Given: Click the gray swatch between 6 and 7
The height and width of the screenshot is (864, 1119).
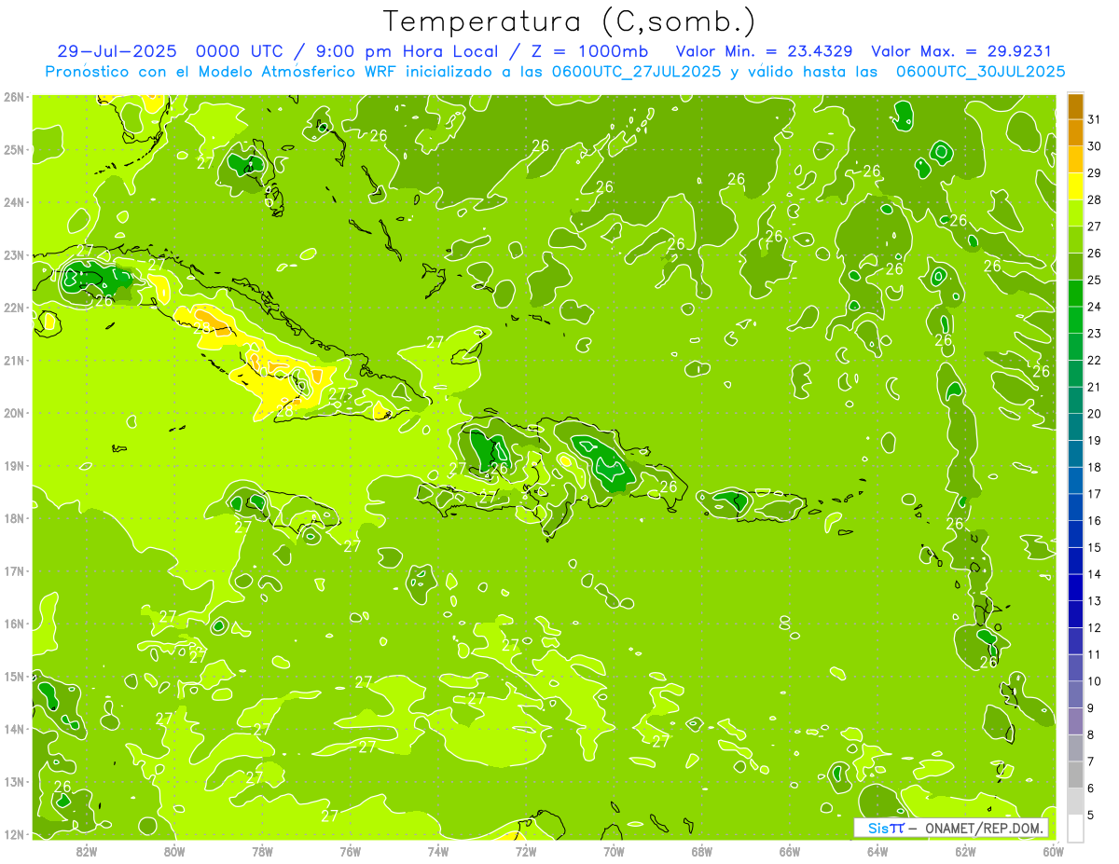Looking at the screenshot, I should pyautogui.click(x=1075, y=775).
